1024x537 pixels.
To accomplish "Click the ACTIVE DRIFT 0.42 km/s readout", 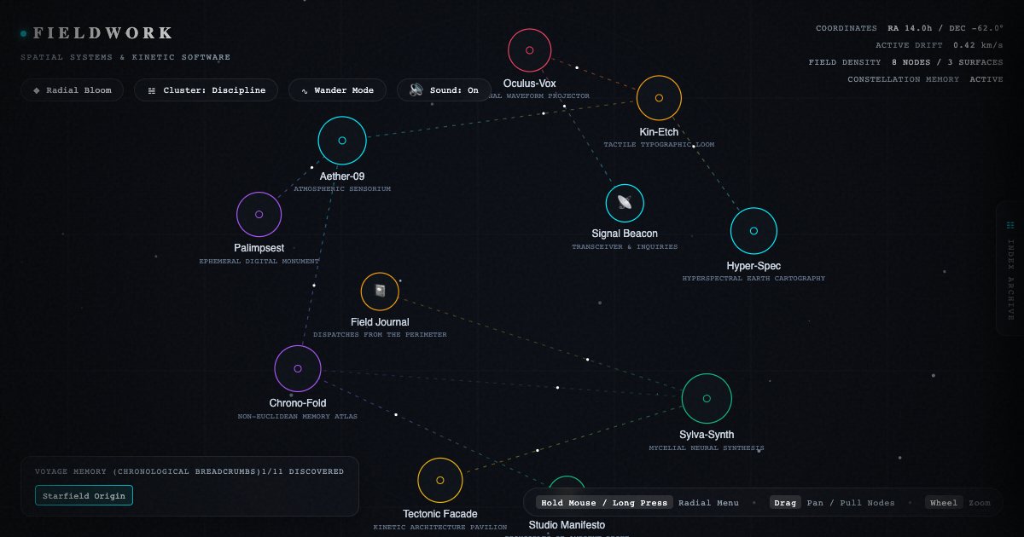I will point(939,45).
